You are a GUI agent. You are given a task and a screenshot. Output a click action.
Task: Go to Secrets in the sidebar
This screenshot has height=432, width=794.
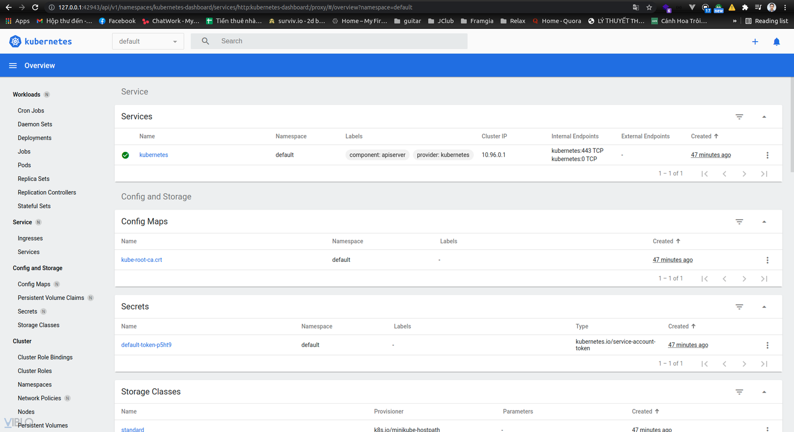tap(27, 312)
